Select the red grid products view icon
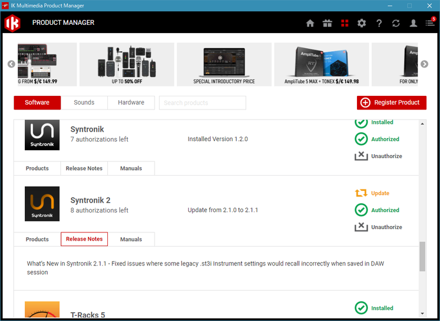 (345, 23)
